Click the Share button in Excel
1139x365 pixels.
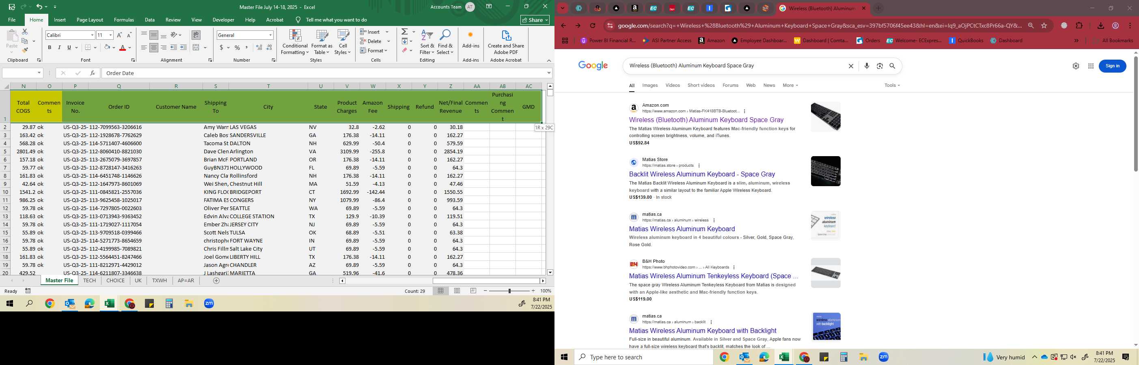535,20
